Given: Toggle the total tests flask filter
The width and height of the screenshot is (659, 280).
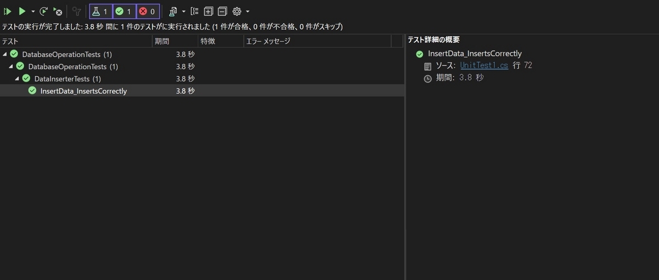Looking at the screenshot, I should point(100,11).
